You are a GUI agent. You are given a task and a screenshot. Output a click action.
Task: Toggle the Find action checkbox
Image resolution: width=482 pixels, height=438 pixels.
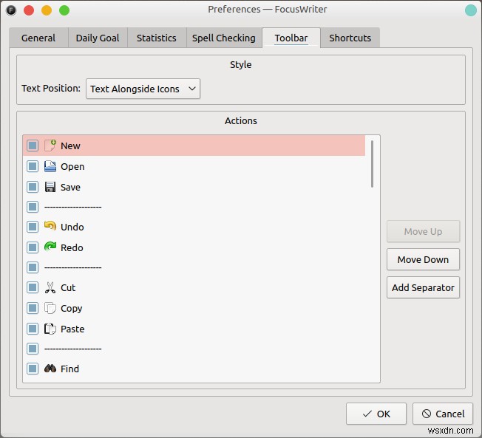coord(33,369)
